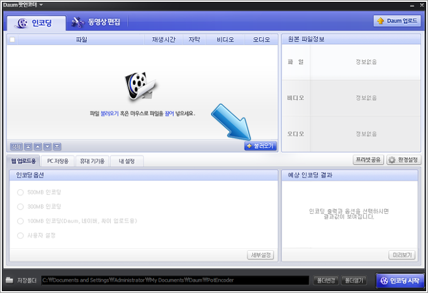This screenshot has width=428, height=293.
Task: Click the 폴더변경 change folder button
Action: (326, 280)
